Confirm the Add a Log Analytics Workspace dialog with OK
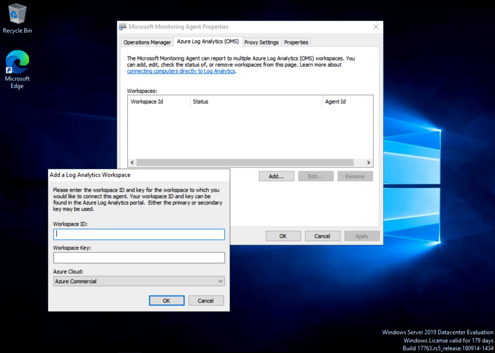The height and width of the screenshot is (353, 495). click(167, 301)
